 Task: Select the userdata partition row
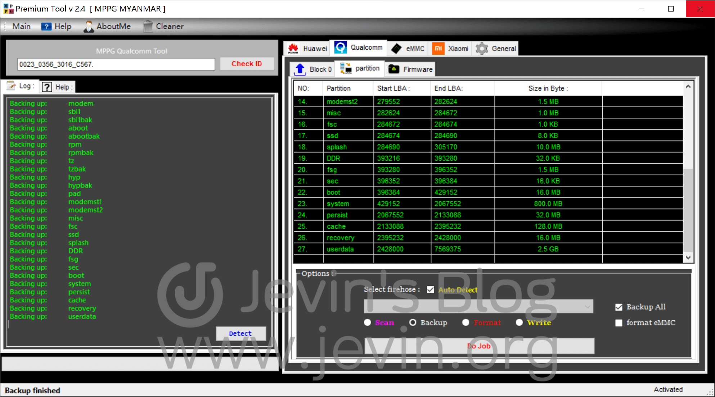[488, 249]
